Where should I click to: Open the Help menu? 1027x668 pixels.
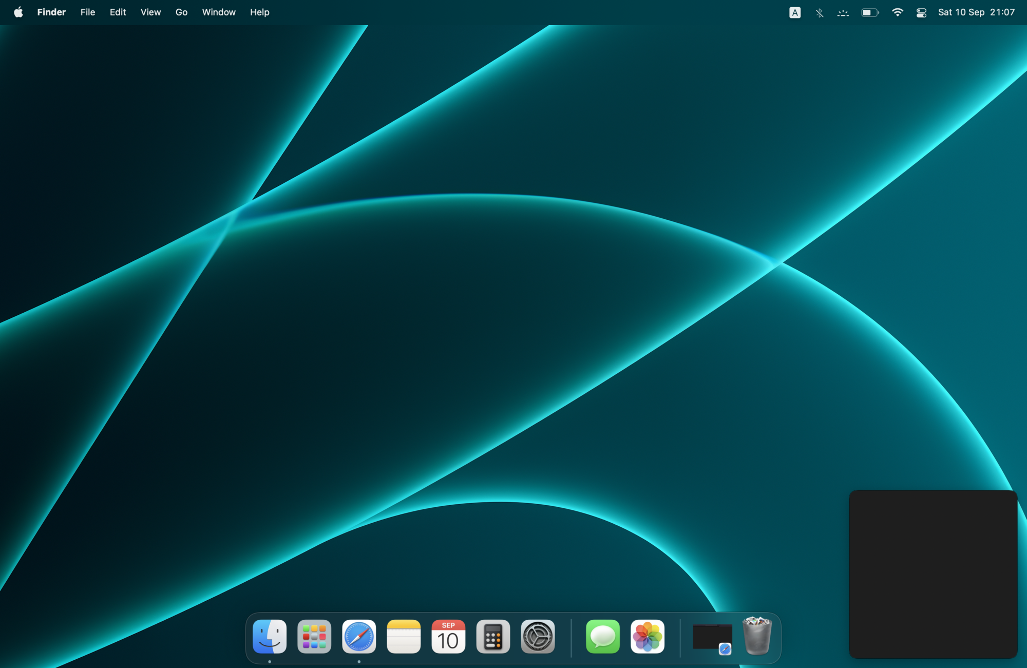coord(259,12)
